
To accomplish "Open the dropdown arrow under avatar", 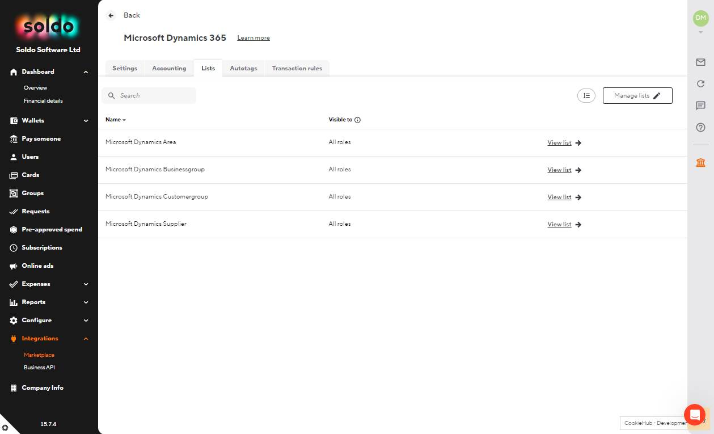I will coord(701,32).
